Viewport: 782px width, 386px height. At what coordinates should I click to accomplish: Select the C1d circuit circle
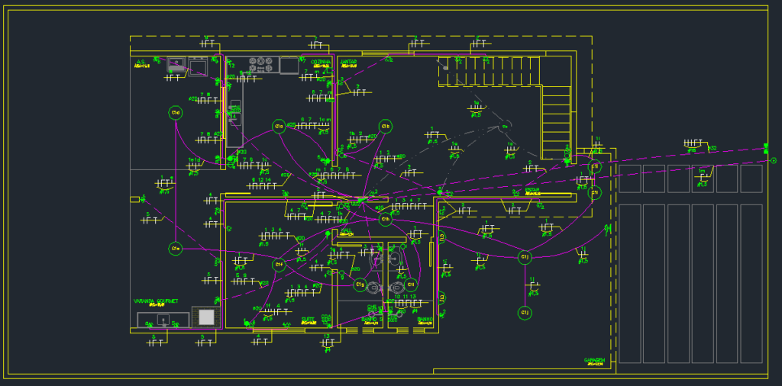click(175, 113)
